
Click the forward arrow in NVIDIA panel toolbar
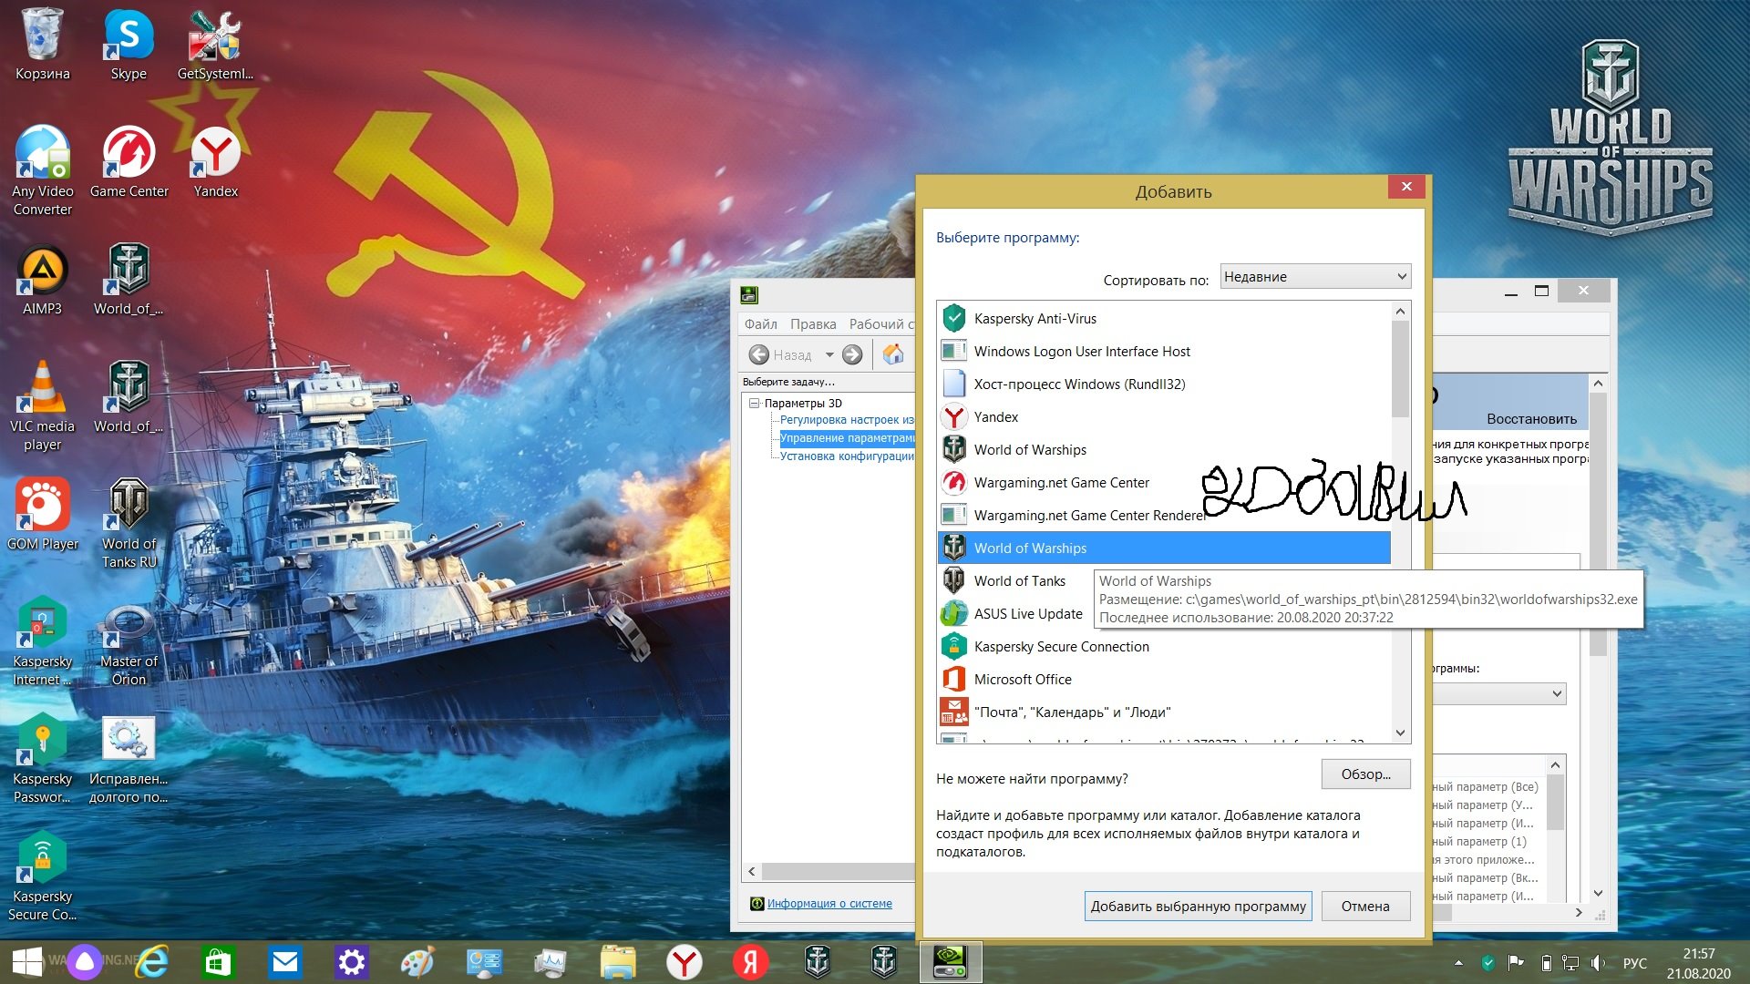(x=852, y=354)
